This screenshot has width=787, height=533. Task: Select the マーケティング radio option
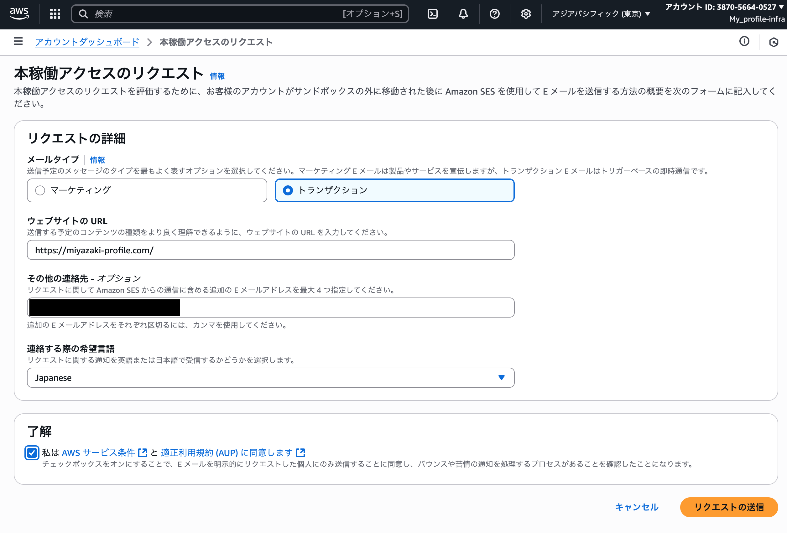(40, 190)
